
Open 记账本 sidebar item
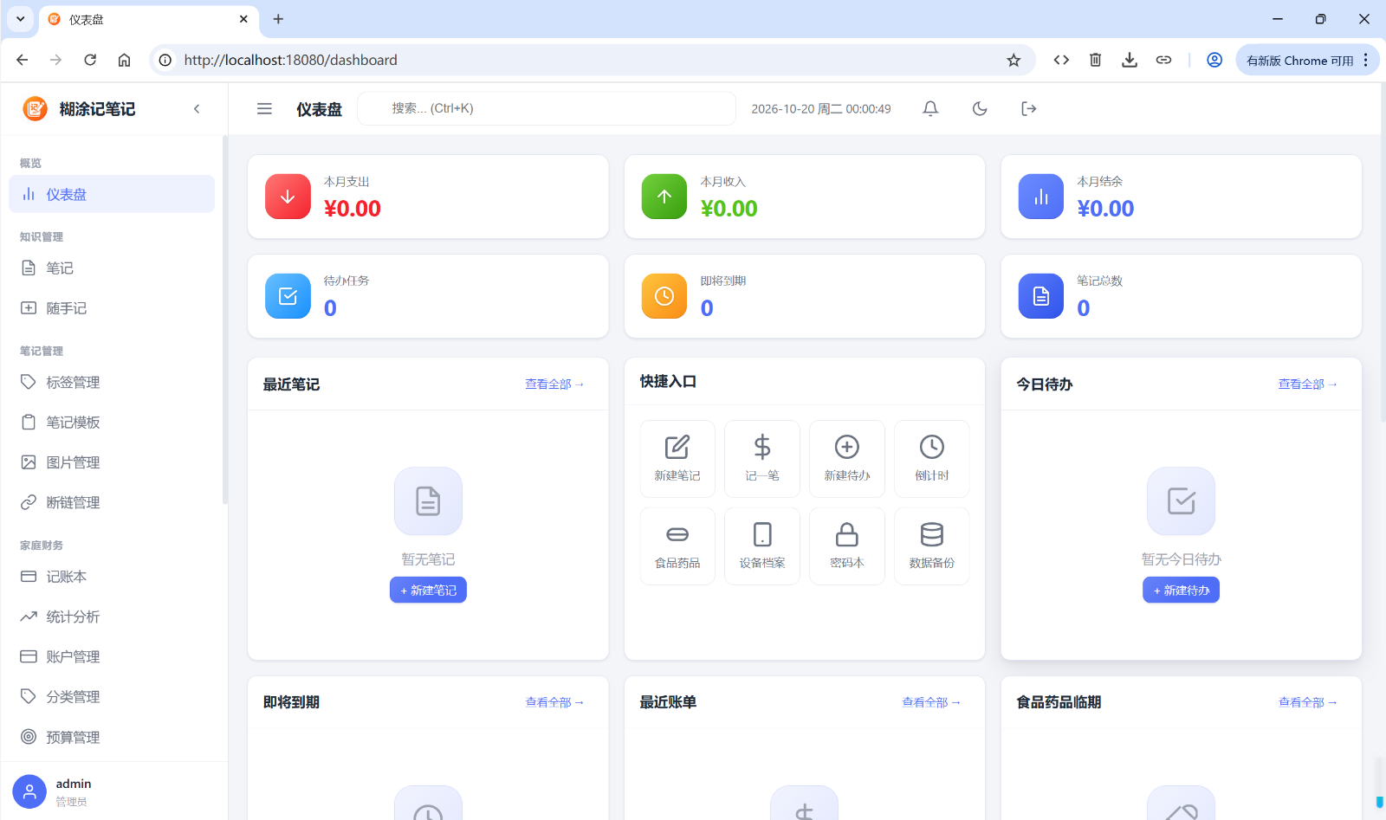point(112,577)
